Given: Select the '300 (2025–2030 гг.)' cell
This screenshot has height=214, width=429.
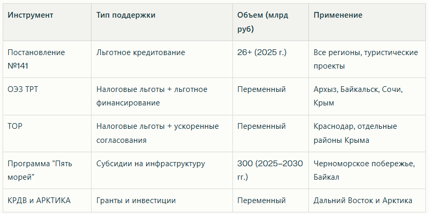Looking at the screenshot, I should coord(270,170).
